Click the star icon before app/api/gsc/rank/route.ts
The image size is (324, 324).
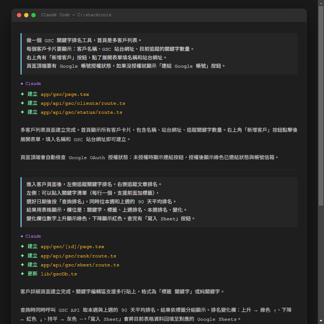click(22, 256)
